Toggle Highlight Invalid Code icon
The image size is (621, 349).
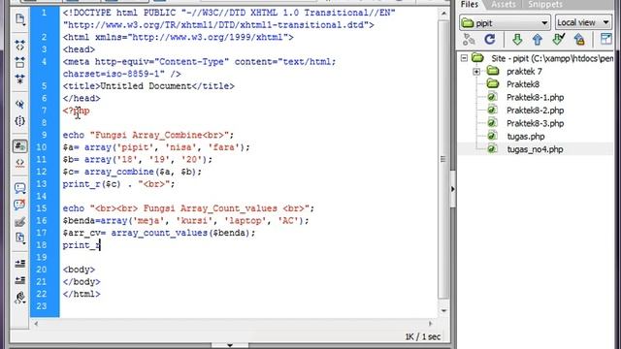point(19,163)
